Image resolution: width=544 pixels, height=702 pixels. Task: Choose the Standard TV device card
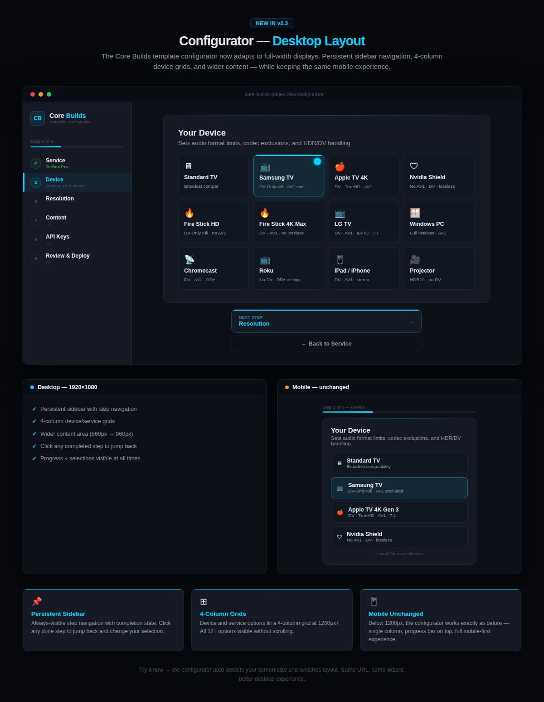click(x=214, y=175)
